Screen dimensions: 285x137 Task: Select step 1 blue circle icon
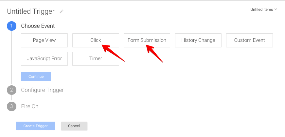(12, 26)
